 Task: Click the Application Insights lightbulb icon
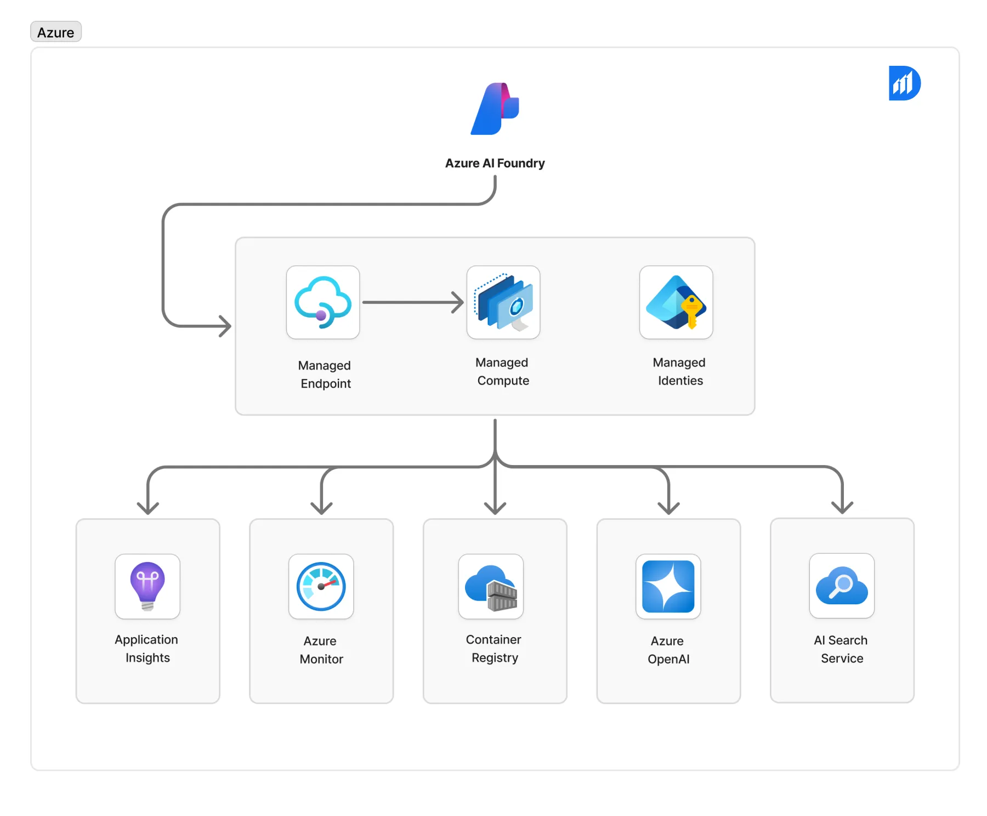pos(148,586)
